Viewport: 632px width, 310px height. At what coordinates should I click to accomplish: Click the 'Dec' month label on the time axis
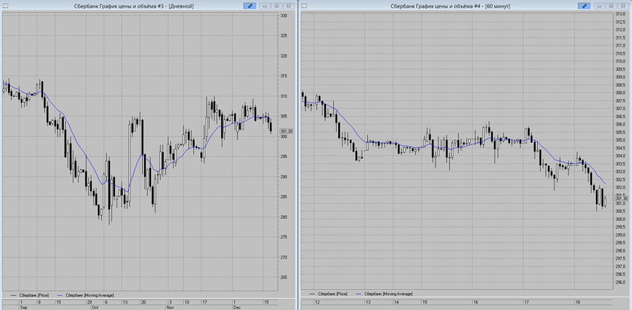click(236, 307)
